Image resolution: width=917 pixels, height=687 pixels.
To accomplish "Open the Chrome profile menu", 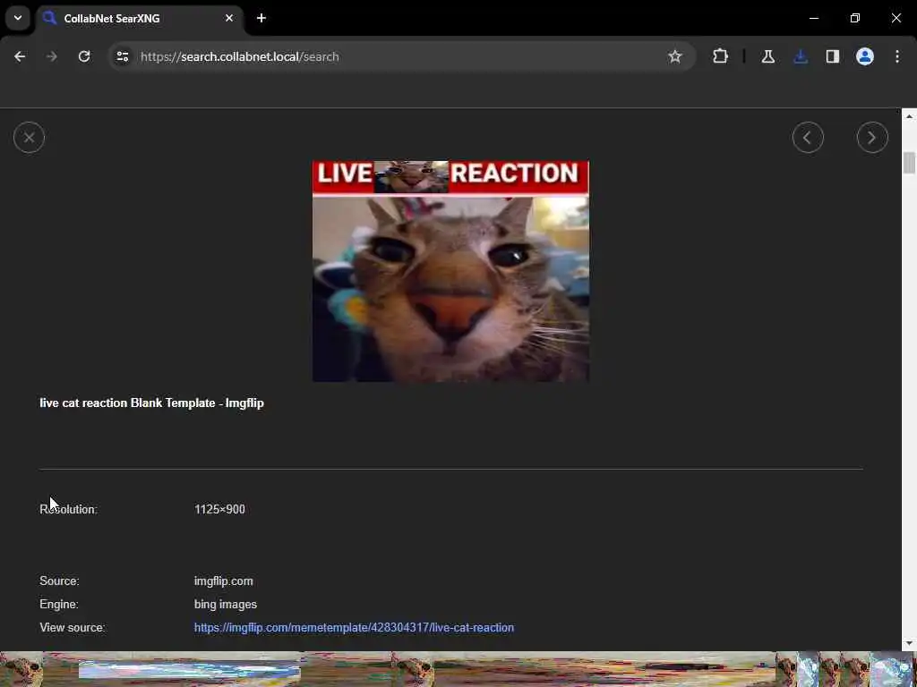I will pos(865,56).
